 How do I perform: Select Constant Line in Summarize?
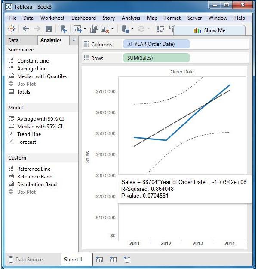point(33,61)
